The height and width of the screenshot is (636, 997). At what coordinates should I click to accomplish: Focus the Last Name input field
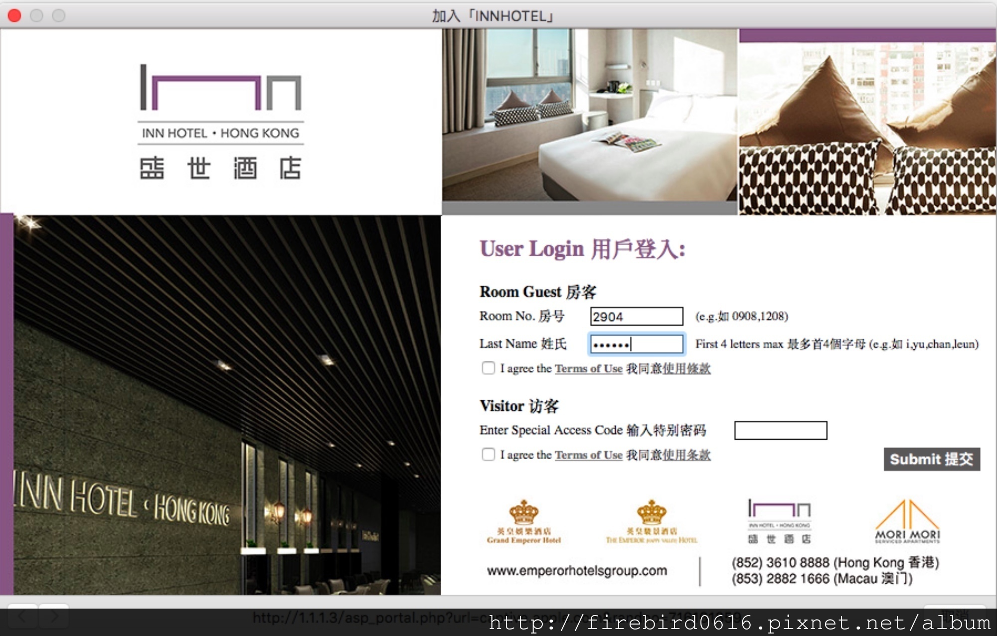[637, 344]
